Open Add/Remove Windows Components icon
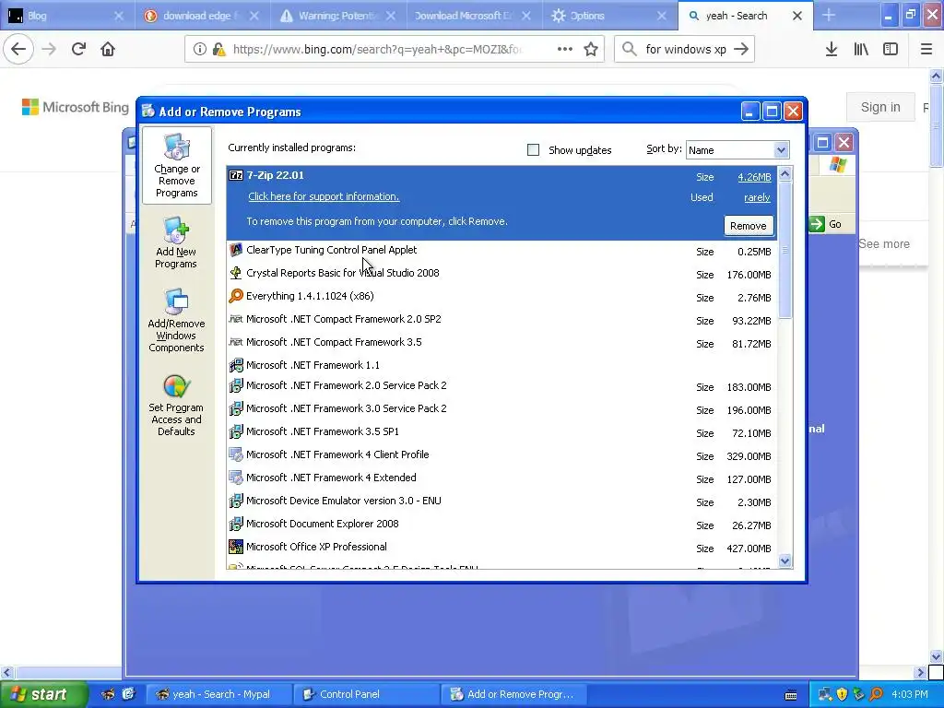Image resolution: width=944 pixels, height=708 pixels. pyautogui.click(x=176, y=320)
